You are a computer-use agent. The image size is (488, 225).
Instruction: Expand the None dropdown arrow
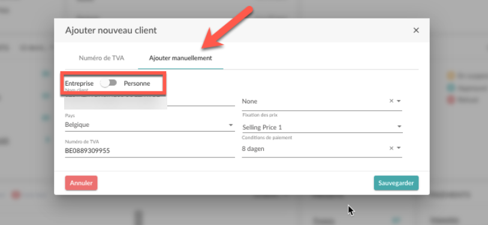399,101
